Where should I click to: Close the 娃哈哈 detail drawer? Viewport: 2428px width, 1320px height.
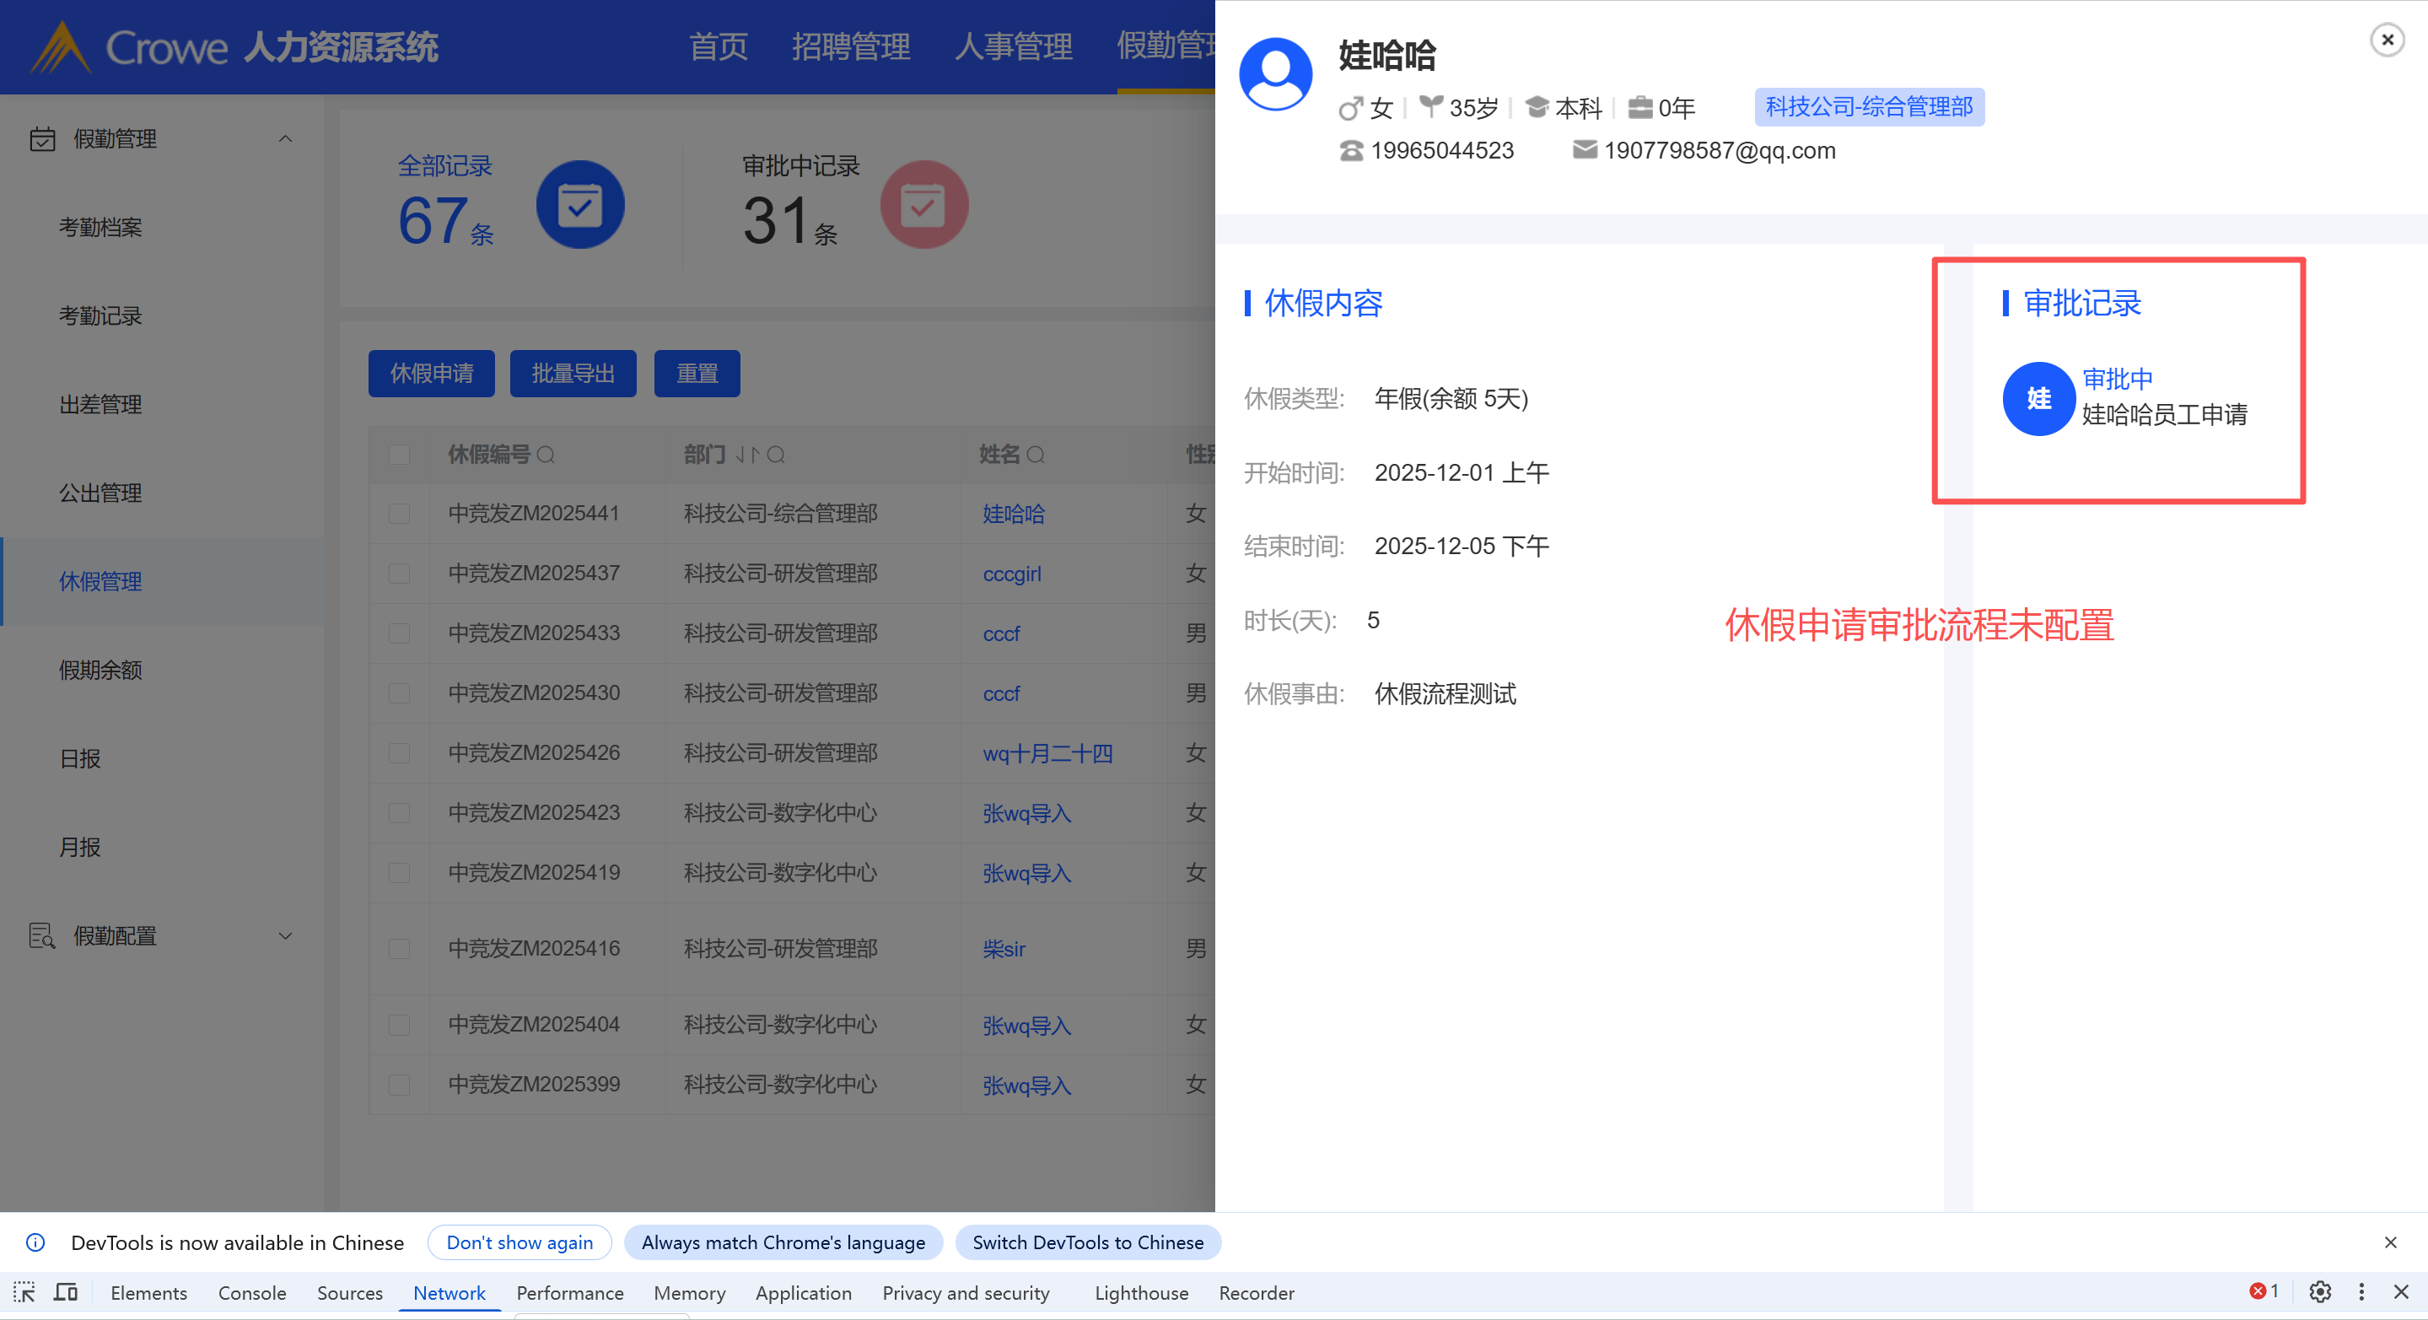[x=2387, y=40]
